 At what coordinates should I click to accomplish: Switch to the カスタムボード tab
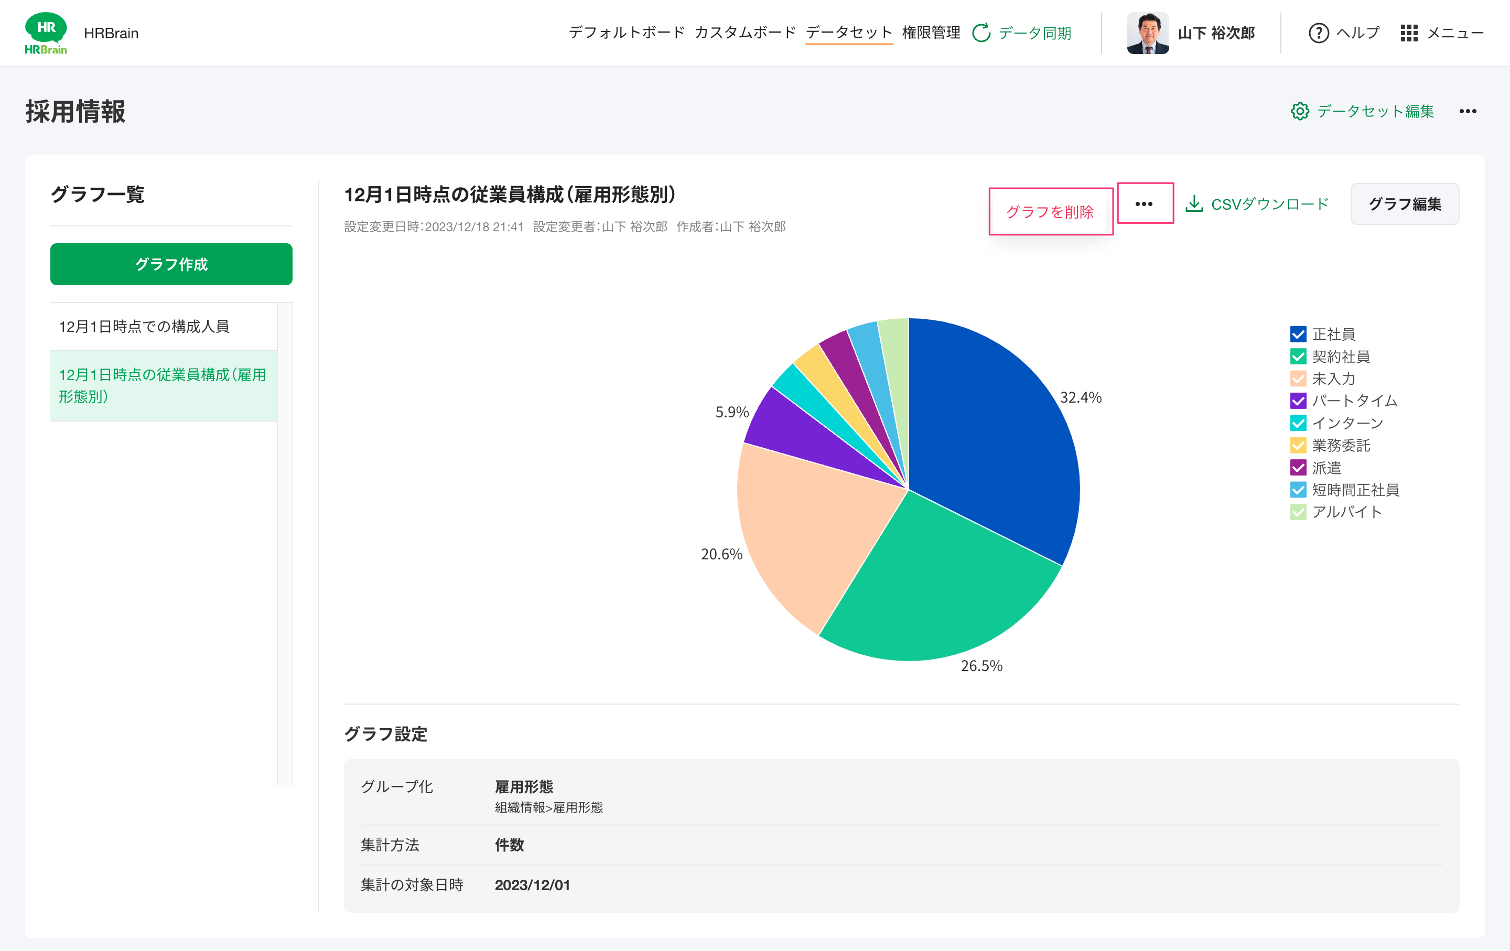coord(745,33)
